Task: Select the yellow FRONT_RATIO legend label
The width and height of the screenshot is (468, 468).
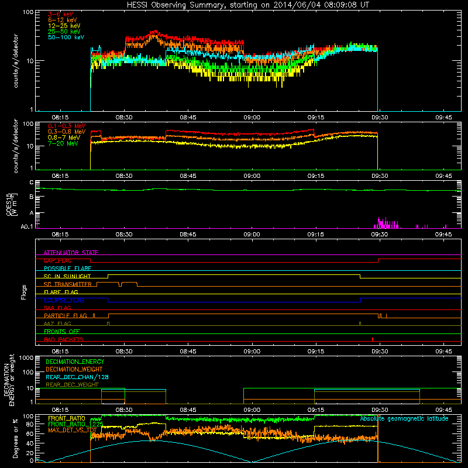Action: 67,418
